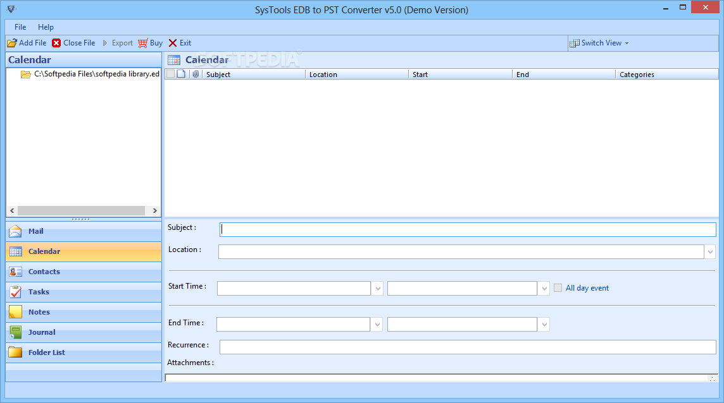Enable the All day event checkbox

point(558,288)
